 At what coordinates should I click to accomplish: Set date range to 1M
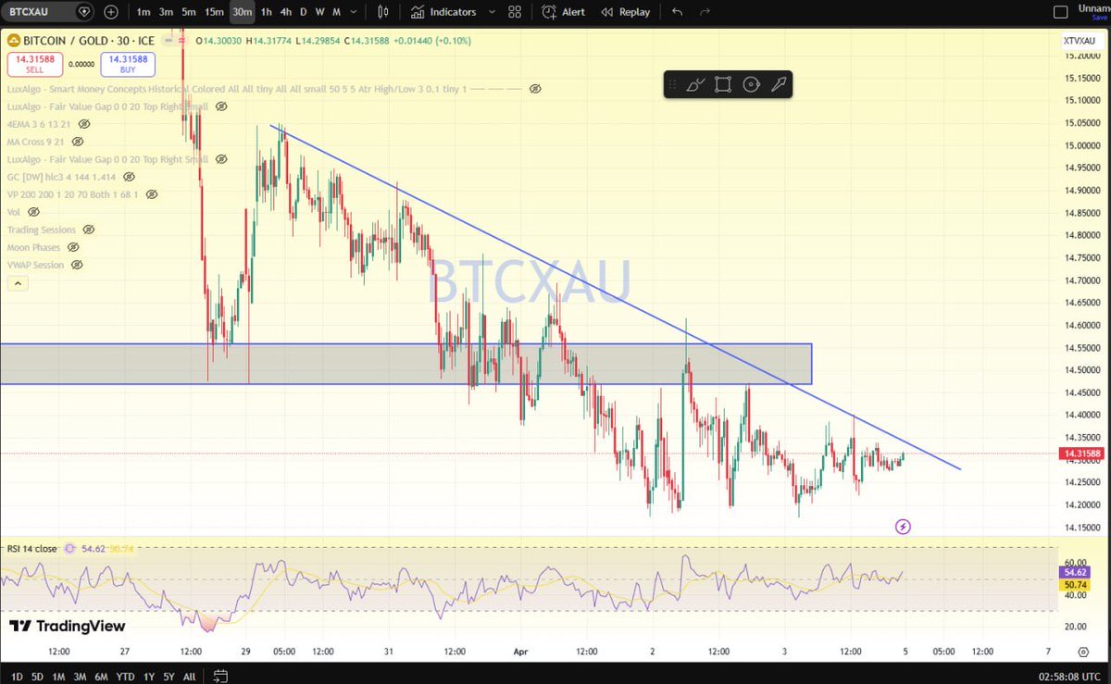[x=58, y=677]
